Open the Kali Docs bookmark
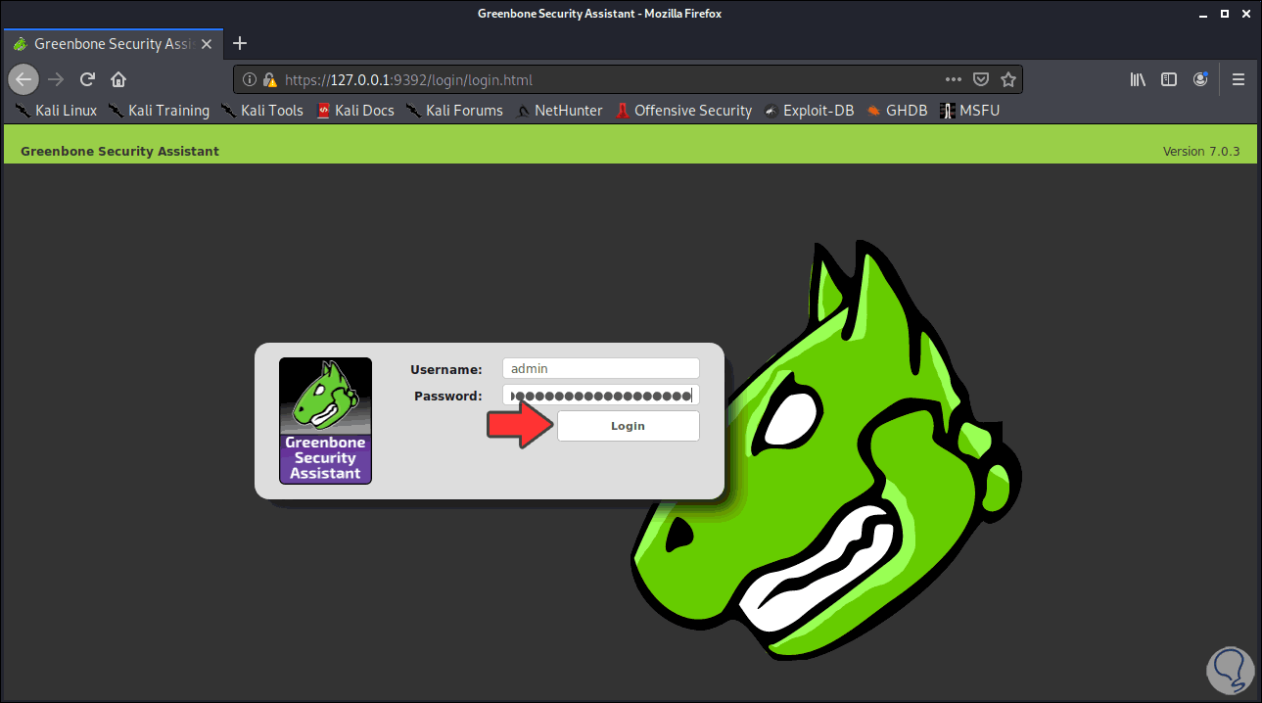Screen dimensions: 1262x703 click(x=355, y=111)
